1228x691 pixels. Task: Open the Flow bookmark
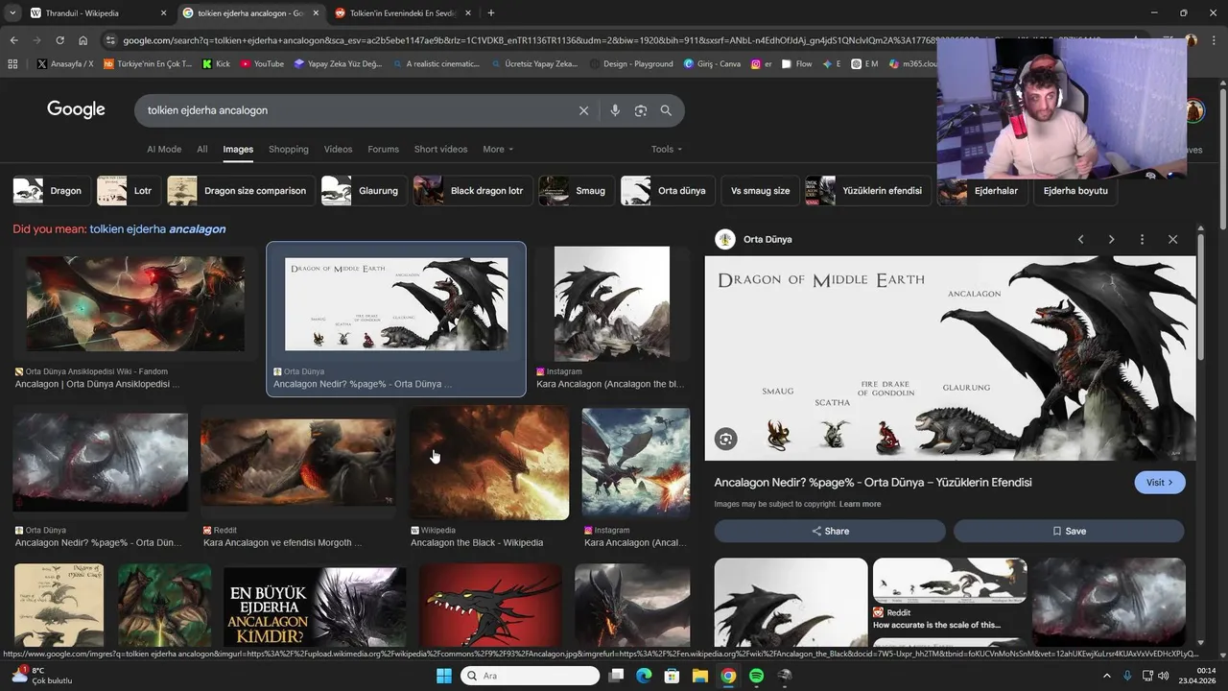797,64
